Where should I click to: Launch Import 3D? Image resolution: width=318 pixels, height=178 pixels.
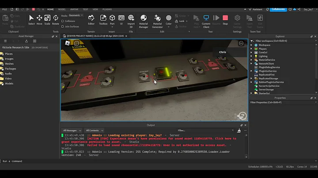131,21
